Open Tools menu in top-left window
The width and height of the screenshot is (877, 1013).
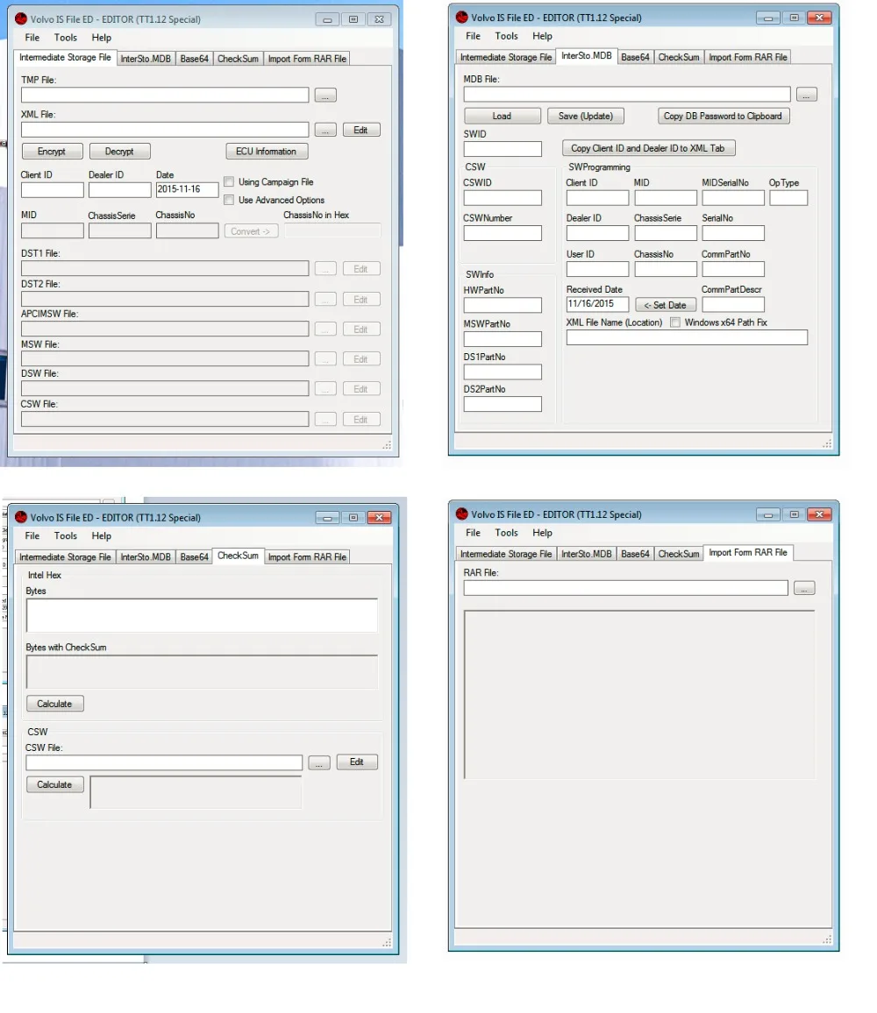click(x=65, y=38)
